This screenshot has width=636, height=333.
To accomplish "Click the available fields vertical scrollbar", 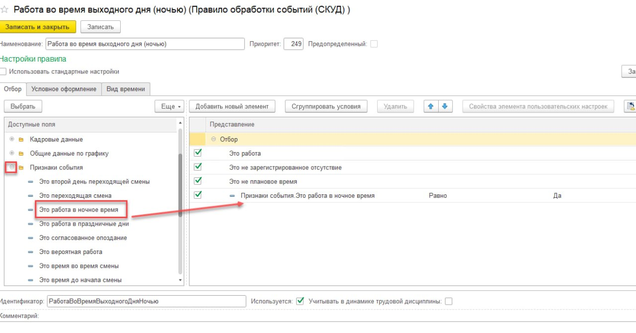I will click(x=180, y=214).
